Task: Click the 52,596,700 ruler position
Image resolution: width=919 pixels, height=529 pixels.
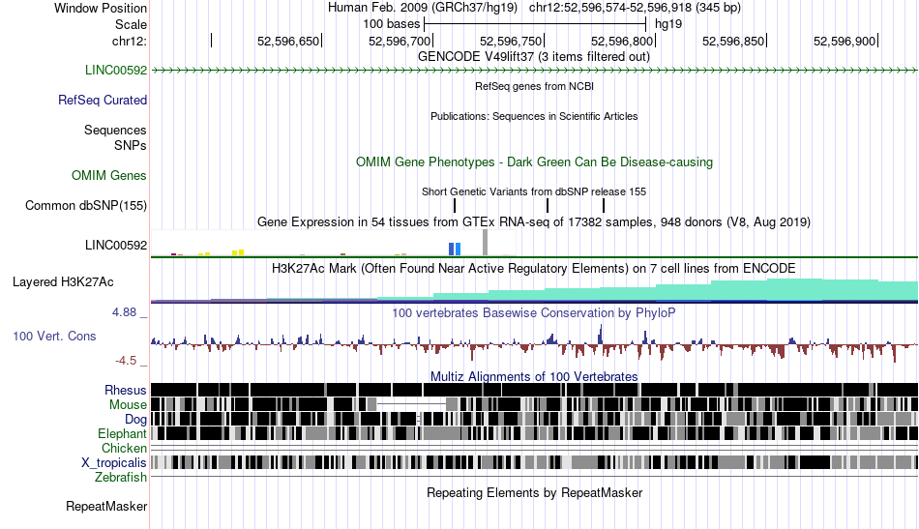Action: click(x=400, y=41)
